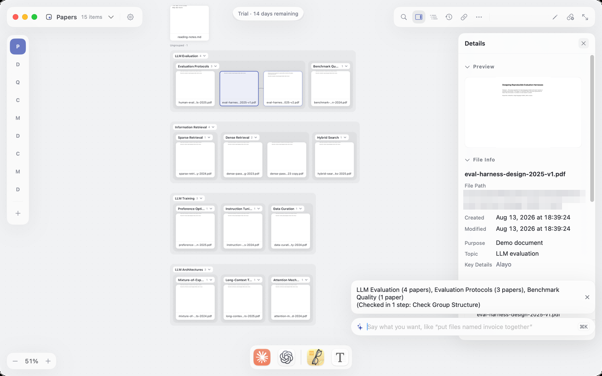Add a new board with sidebar plus
602x376 pixels.
coord(18,213)
